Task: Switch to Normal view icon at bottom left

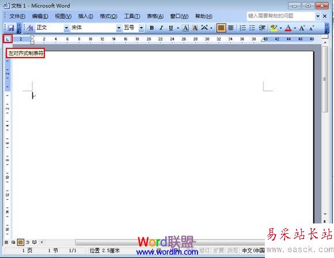Action: click(6, 242)
